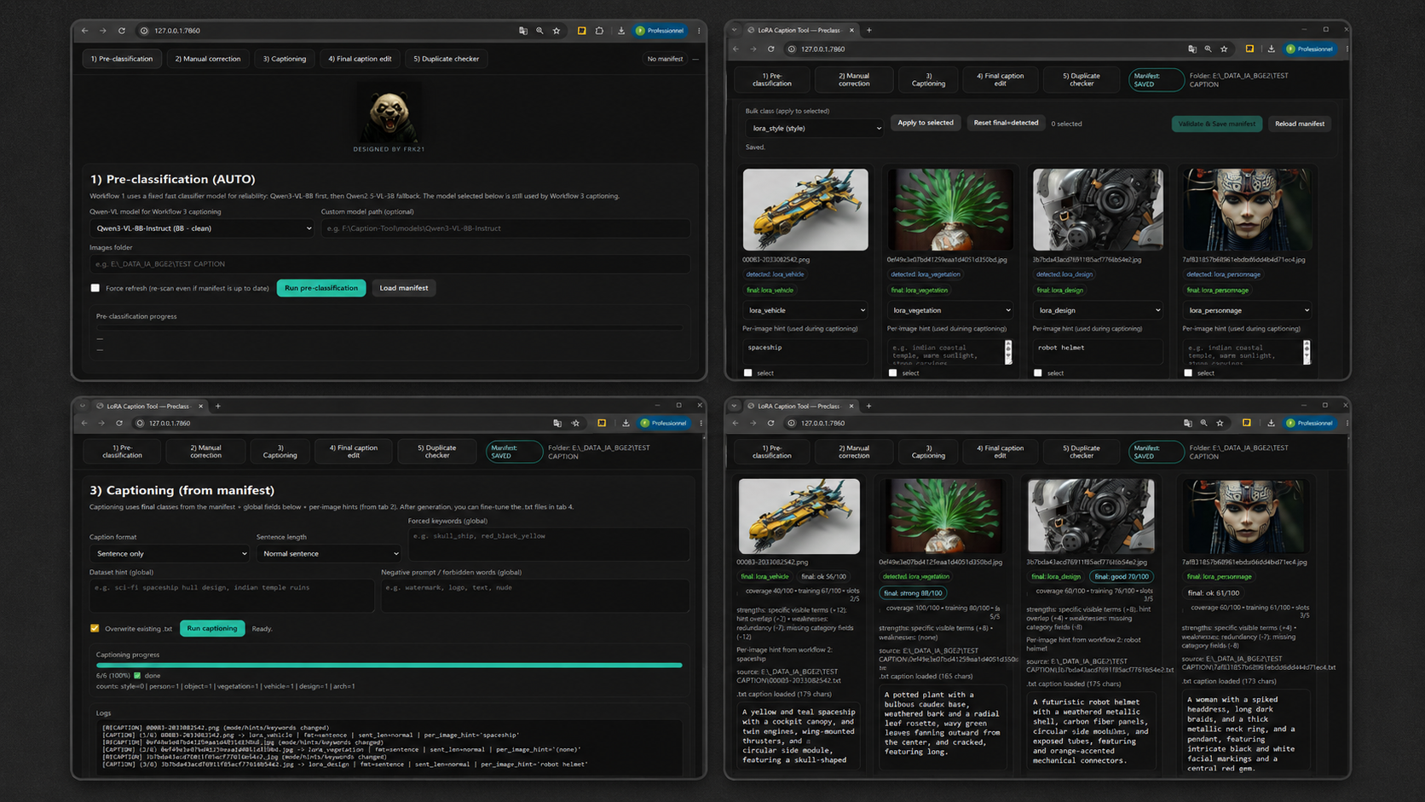The width and height of the screenshot is (1425, 802).
Task: Open Bulk class lora_style dropdown
Action: (x=815, y=129)
